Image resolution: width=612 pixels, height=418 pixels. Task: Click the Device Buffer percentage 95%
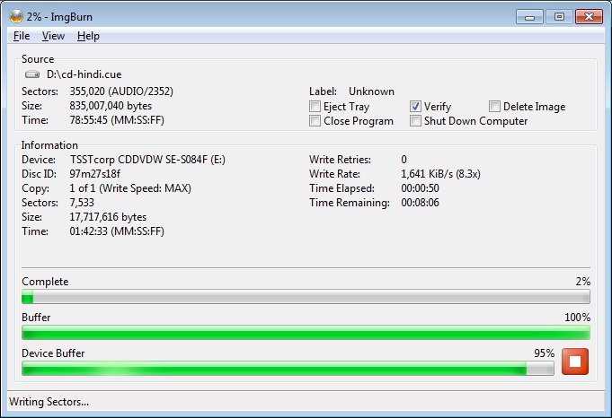(544, 353)
